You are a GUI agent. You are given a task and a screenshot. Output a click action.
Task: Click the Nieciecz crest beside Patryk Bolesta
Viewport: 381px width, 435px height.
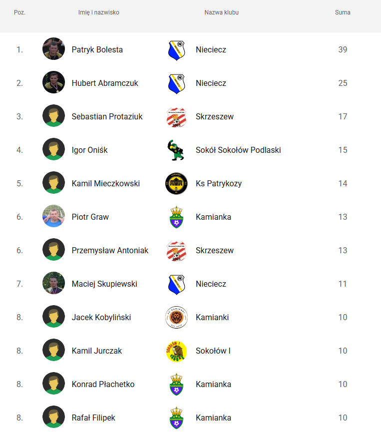pyautogui.click(x=176, y=50)
